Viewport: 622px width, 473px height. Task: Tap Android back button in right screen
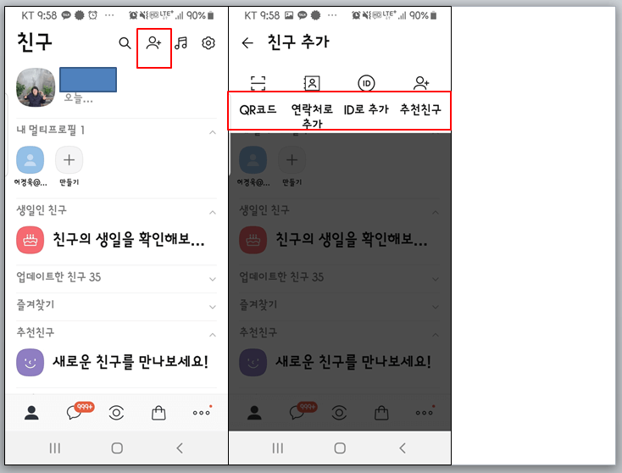(403, 448)
